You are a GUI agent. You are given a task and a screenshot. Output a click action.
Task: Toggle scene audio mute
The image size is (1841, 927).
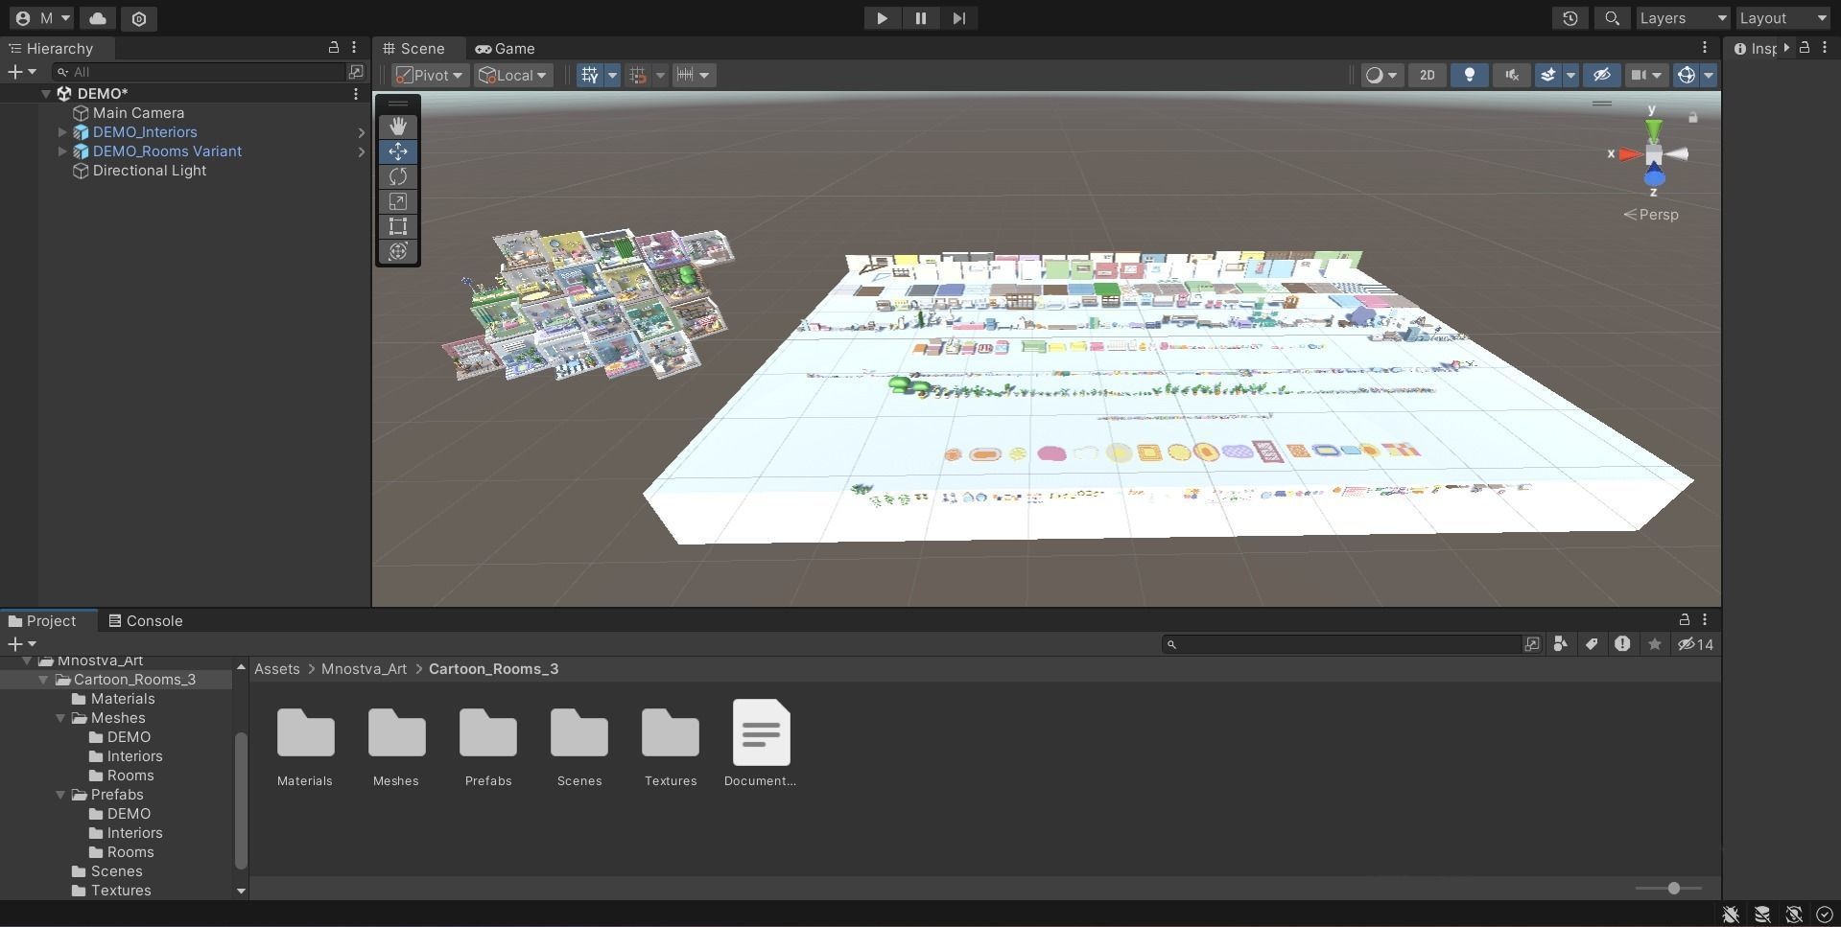pos(1512,75)
